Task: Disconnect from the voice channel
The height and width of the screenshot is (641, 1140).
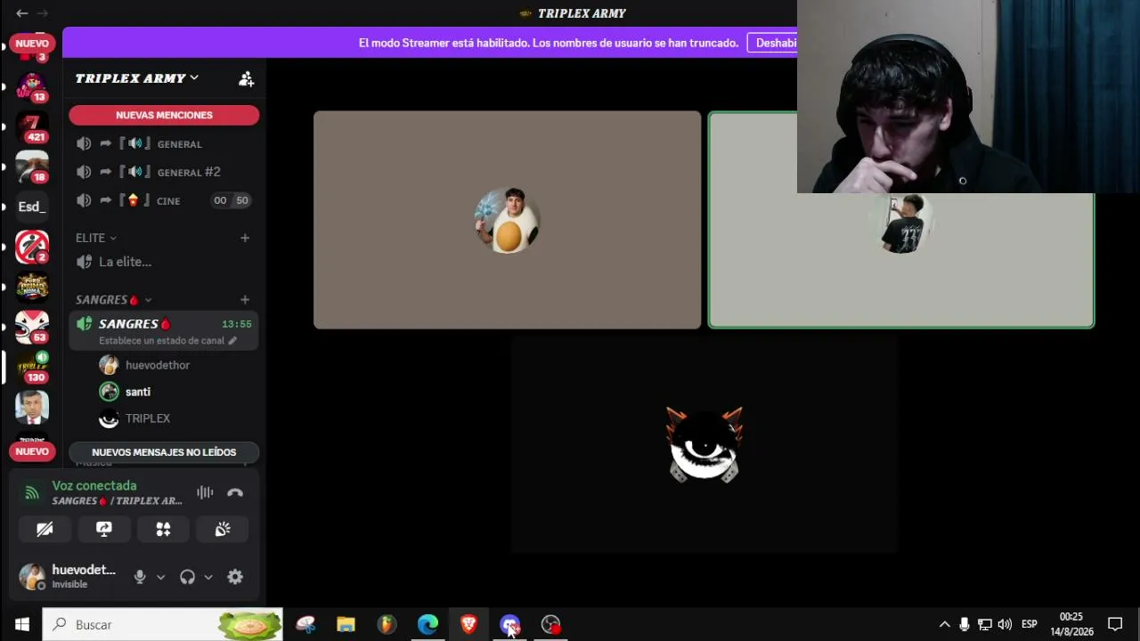Action: click(x=235, y=492)
